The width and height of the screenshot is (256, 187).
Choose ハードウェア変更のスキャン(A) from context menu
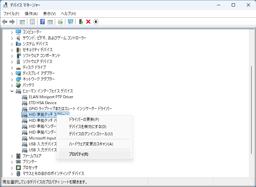[x=95, y=144]
